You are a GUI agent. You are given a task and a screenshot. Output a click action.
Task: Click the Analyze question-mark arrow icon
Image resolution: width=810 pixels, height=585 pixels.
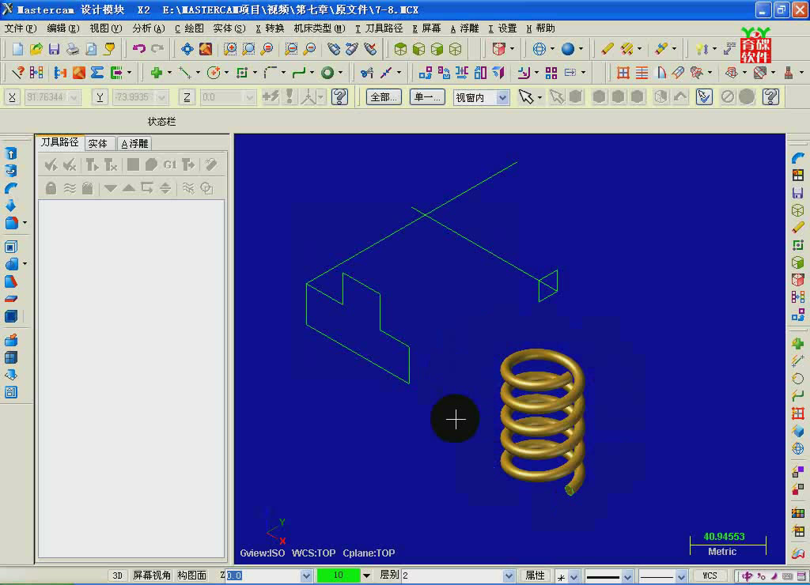17,73
